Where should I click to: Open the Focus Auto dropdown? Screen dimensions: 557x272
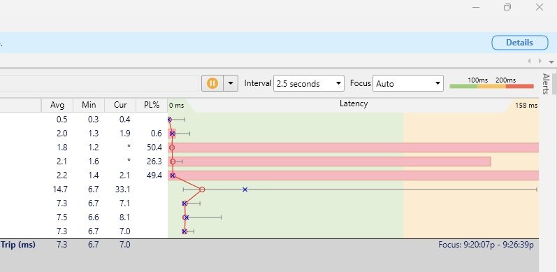(x=408, y=83)
